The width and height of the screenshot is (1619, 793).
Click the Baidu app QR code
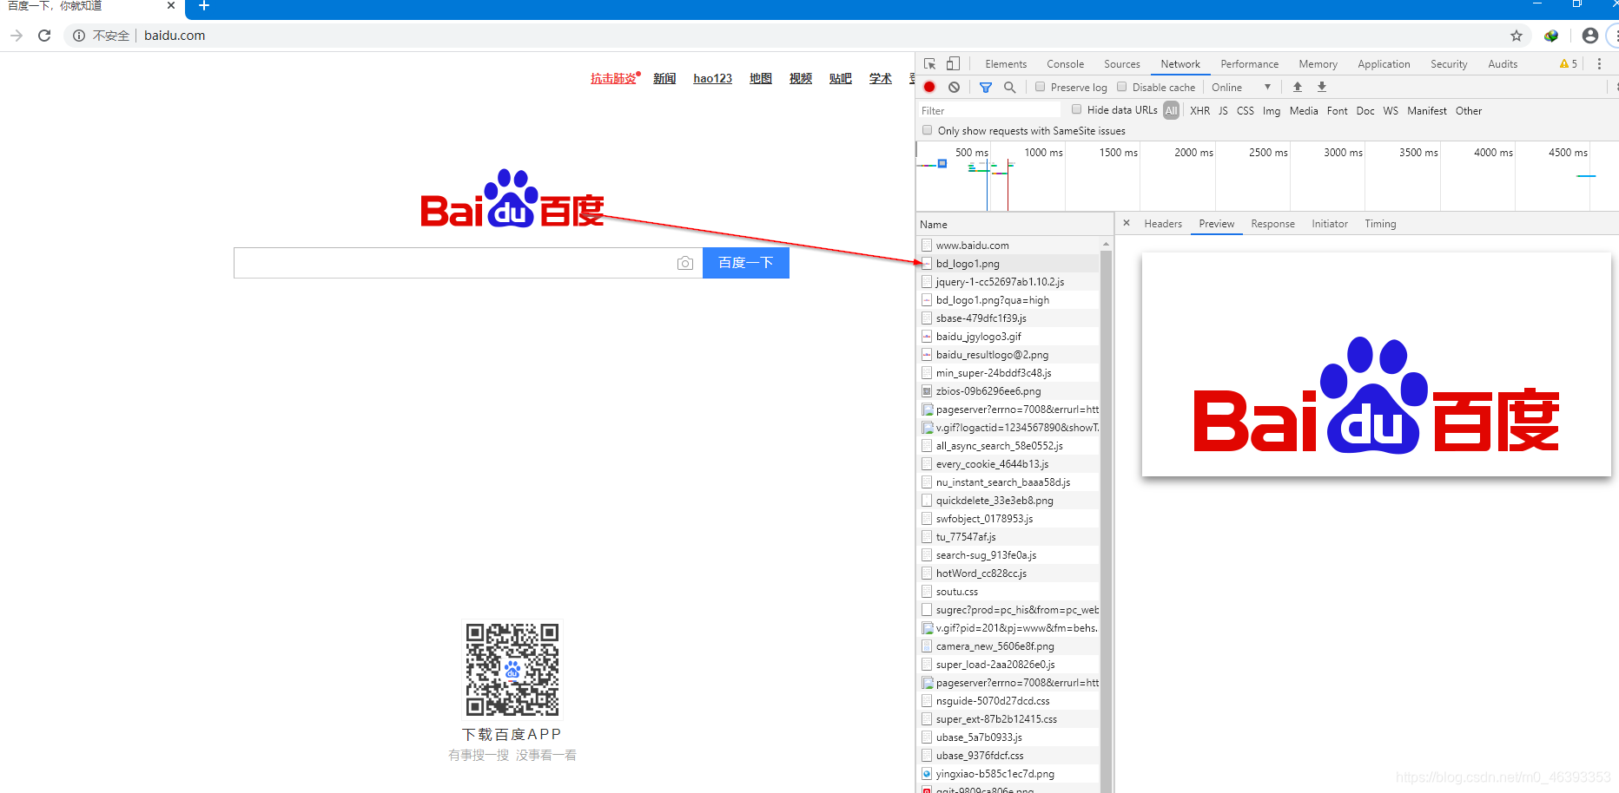512,669
